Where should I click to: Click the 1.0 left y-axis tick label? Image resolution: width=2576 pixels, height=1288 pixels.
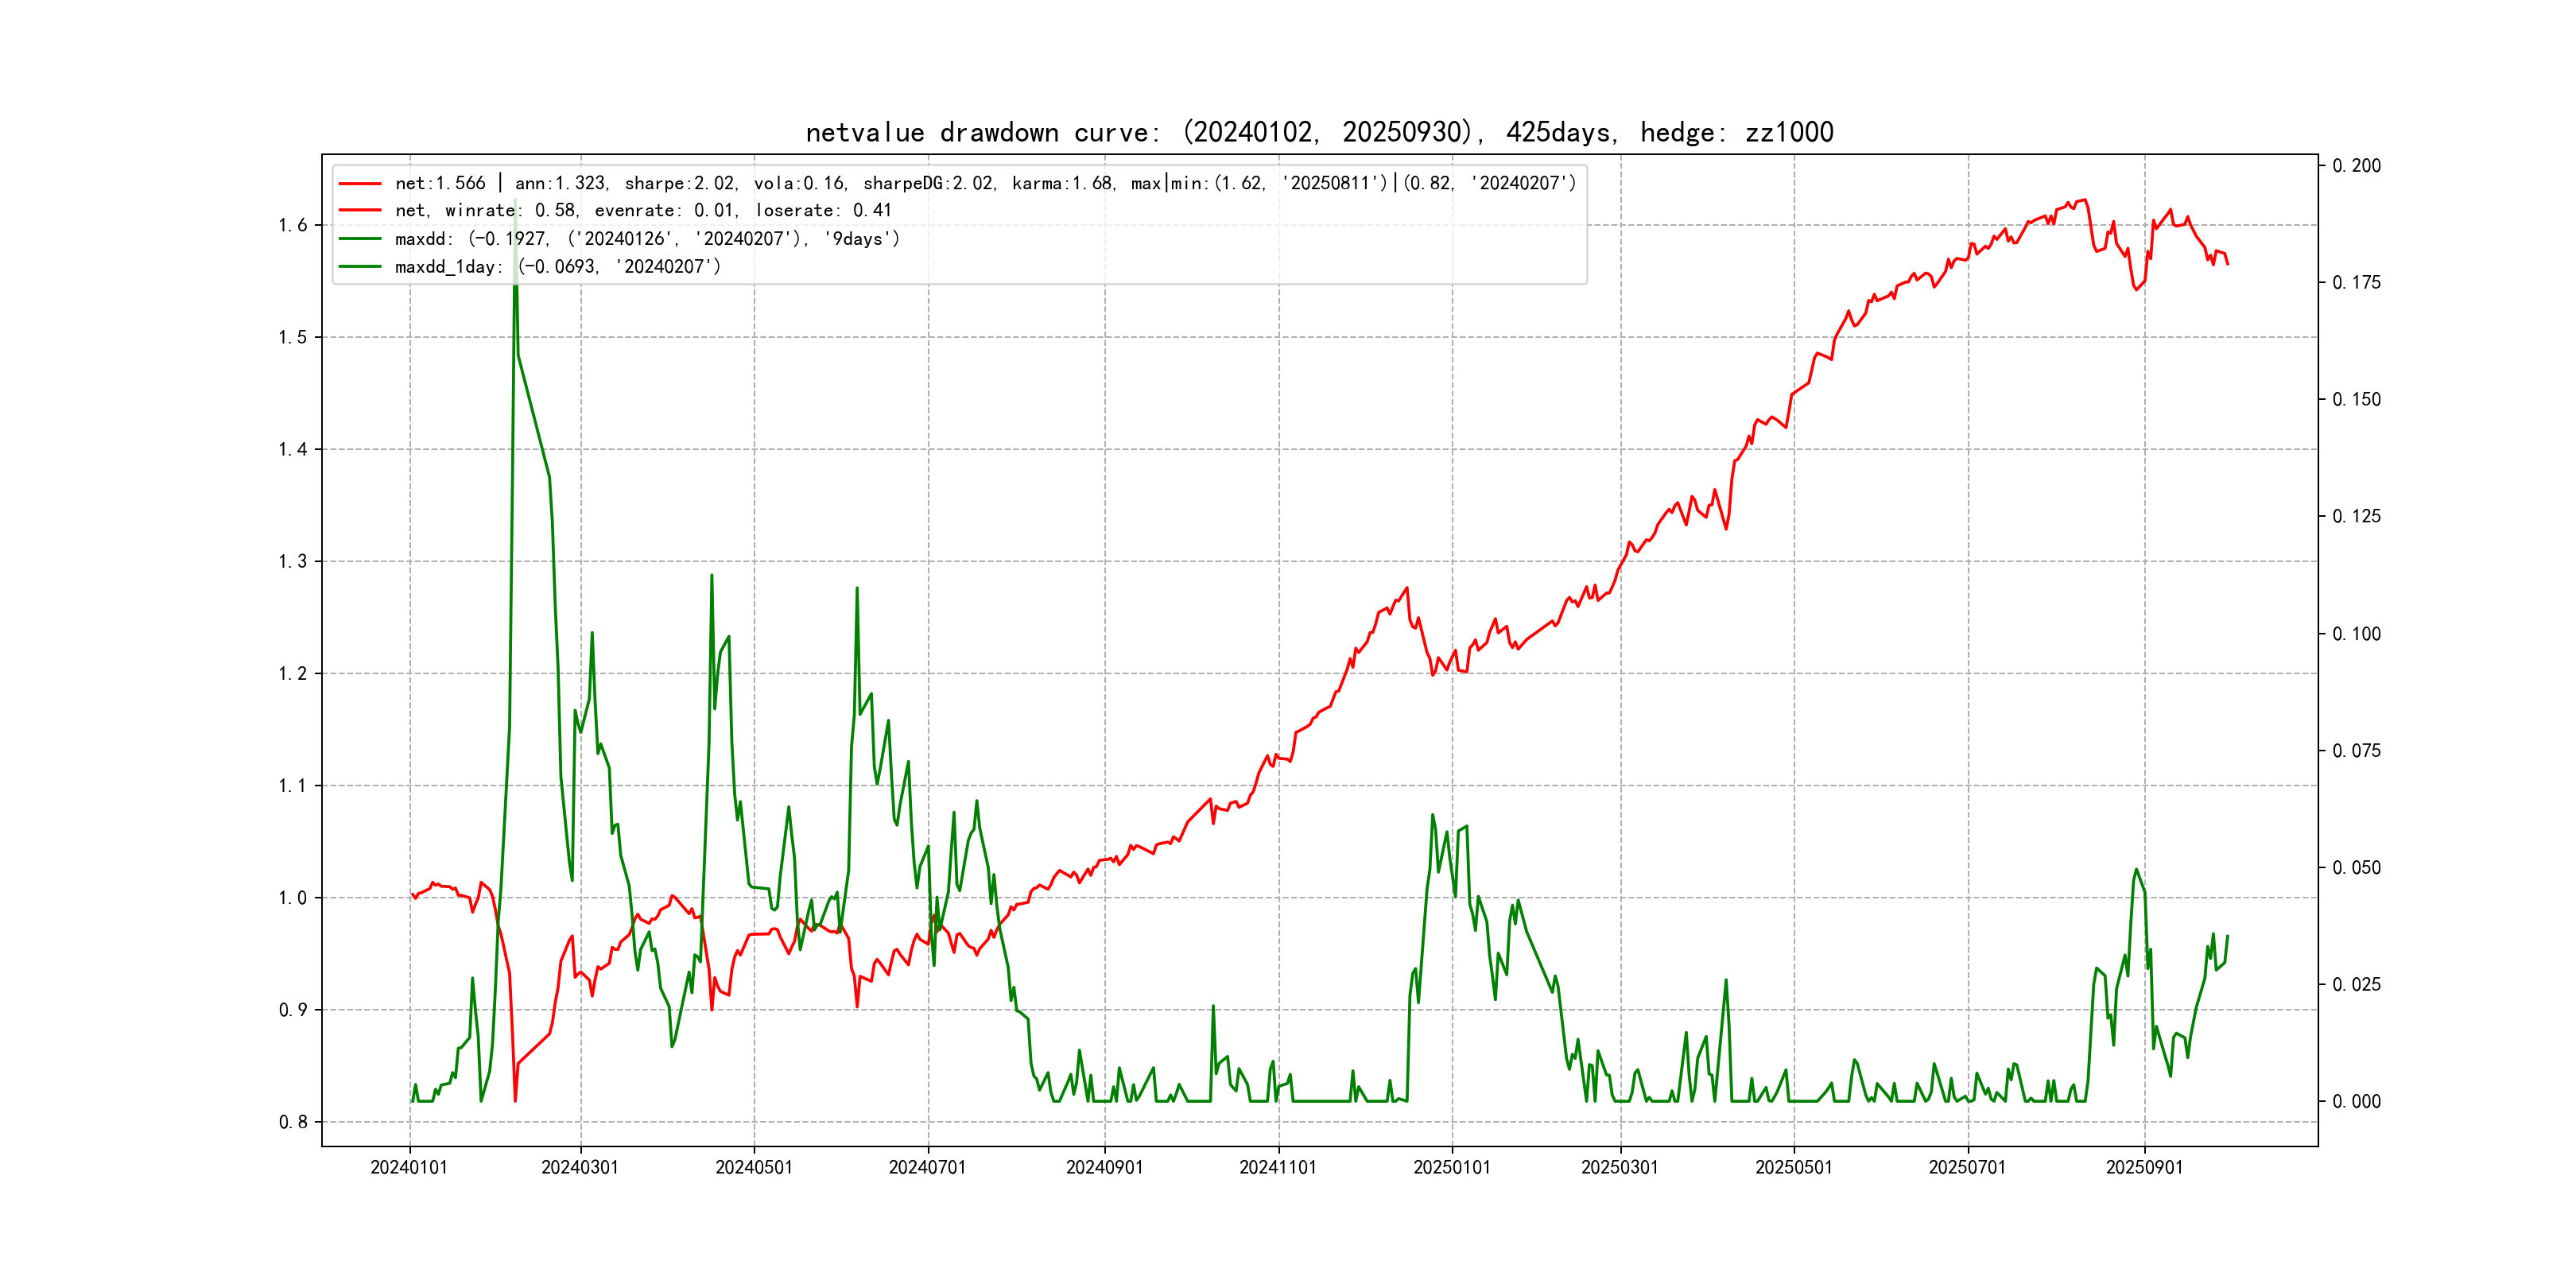(293, 898)
